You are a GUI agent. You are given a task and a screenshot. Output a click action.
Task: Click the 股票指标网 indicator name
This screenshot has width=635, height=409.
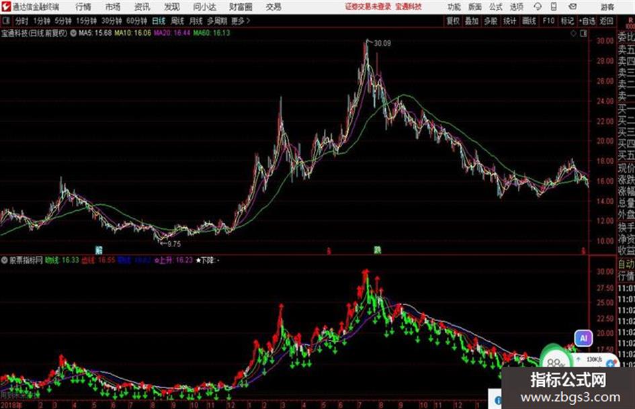pos(26,260)
